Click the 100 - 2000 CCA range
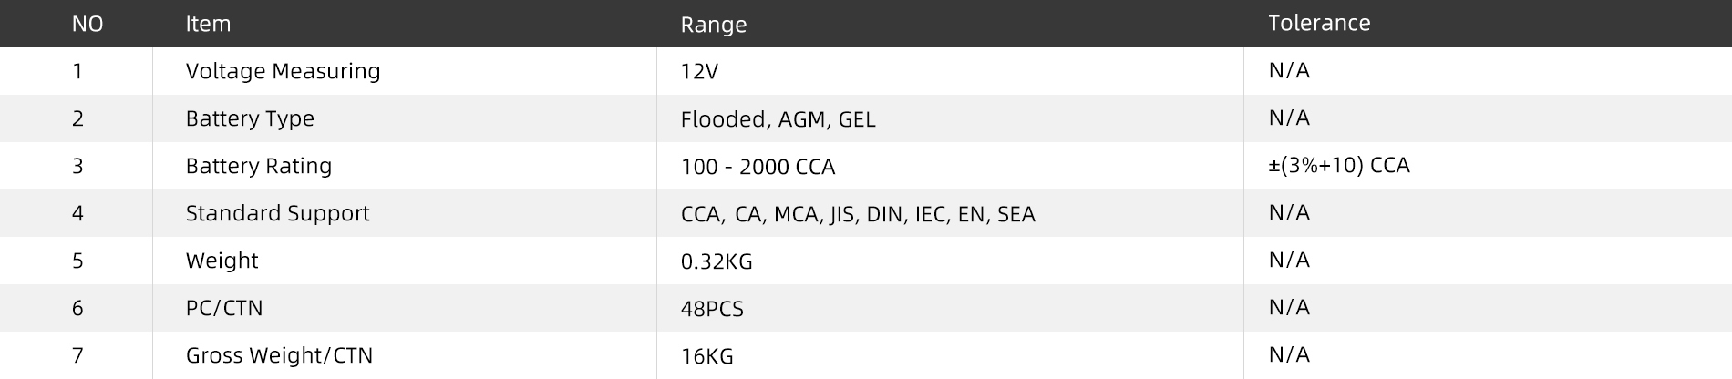Screen dimensions: 1732x379 tap(758, 167)
